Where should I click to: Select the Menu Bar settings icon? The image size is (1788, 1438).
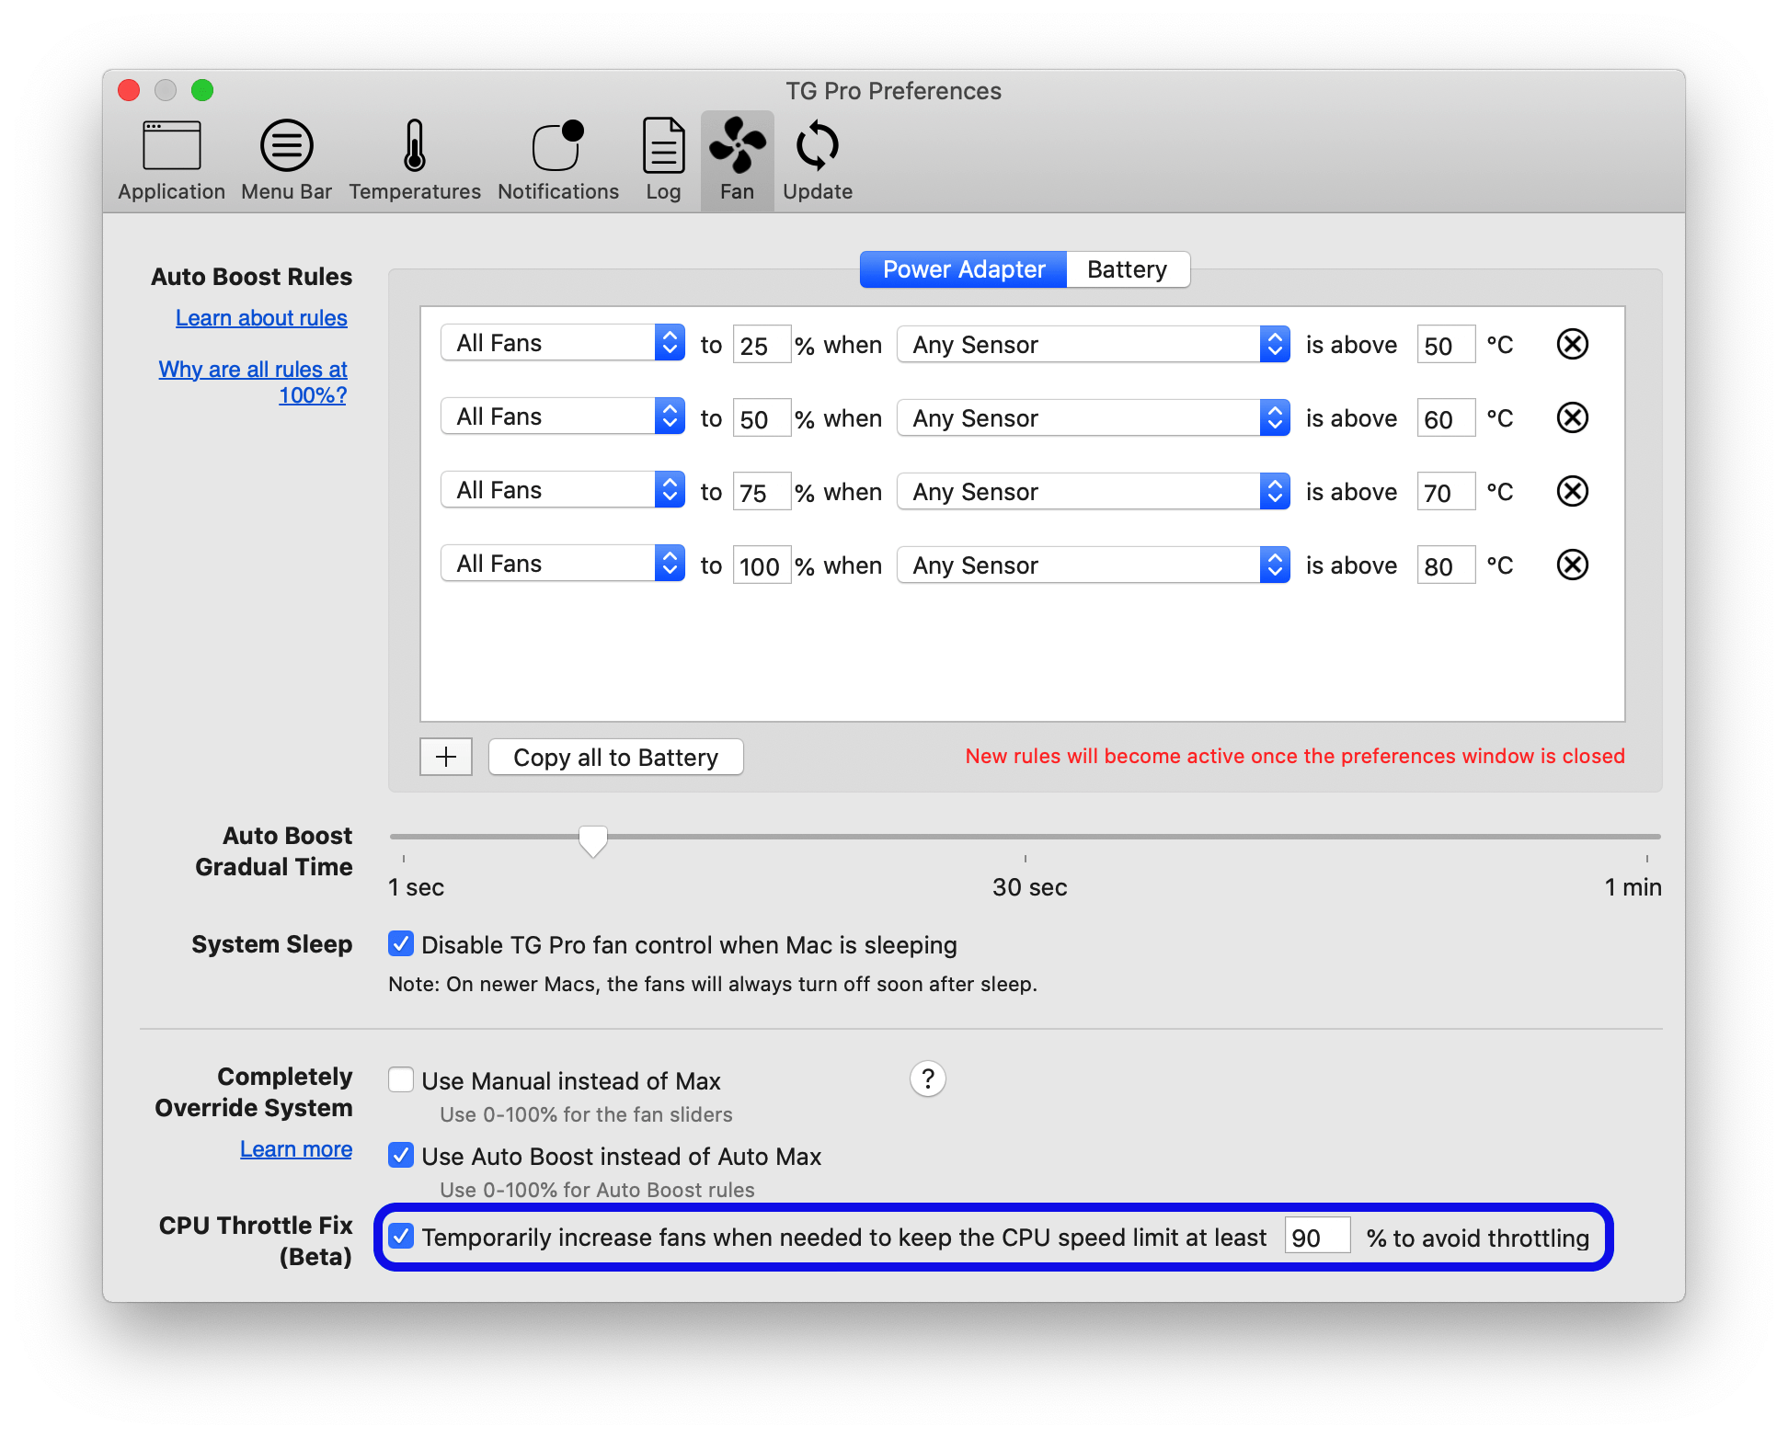(286, 158)
